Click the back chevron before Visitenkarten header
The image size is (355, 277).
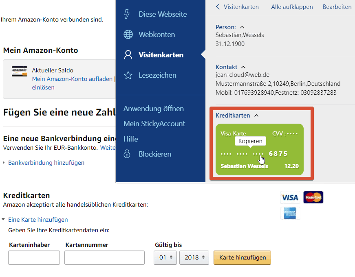tap(218, 7)
